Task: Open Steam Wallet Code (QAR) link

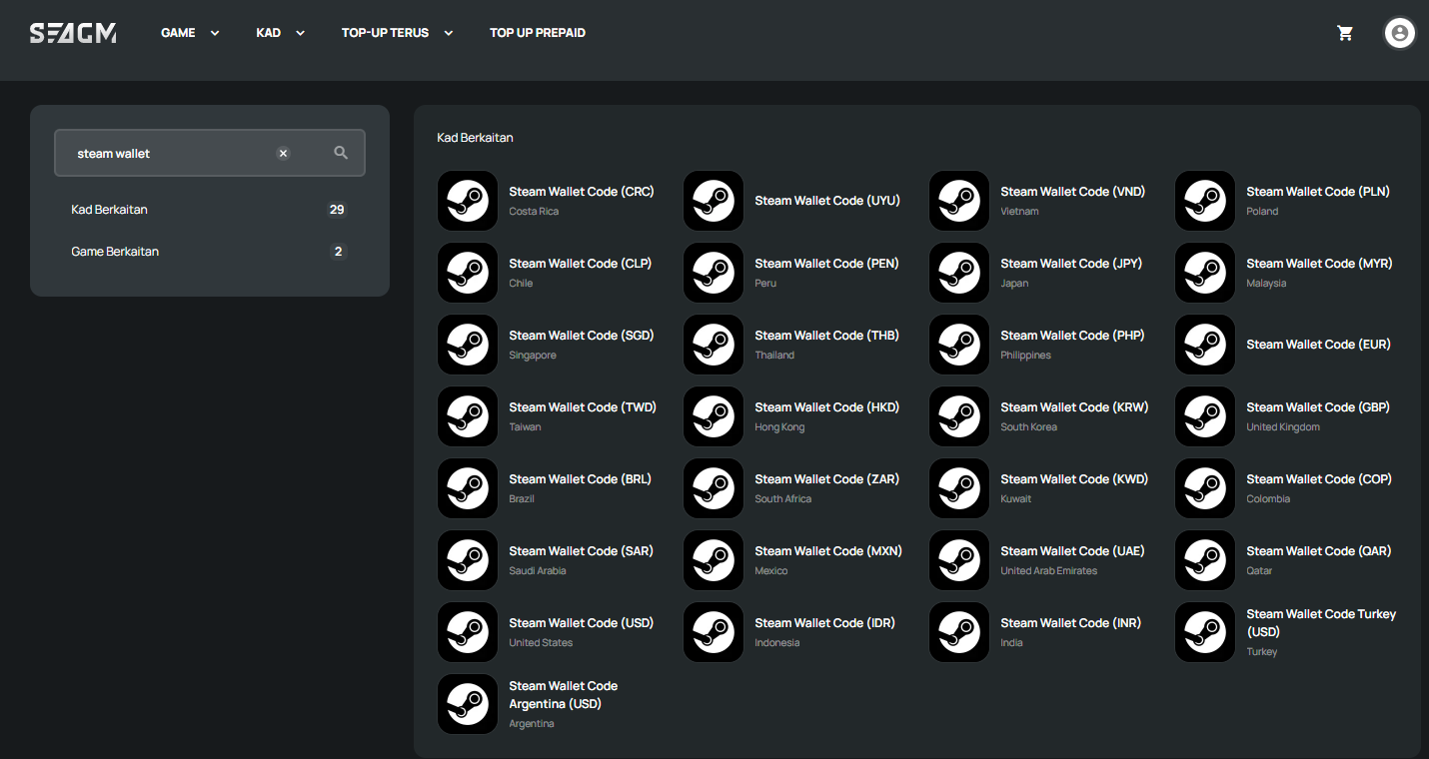Action: [1318, 551]
